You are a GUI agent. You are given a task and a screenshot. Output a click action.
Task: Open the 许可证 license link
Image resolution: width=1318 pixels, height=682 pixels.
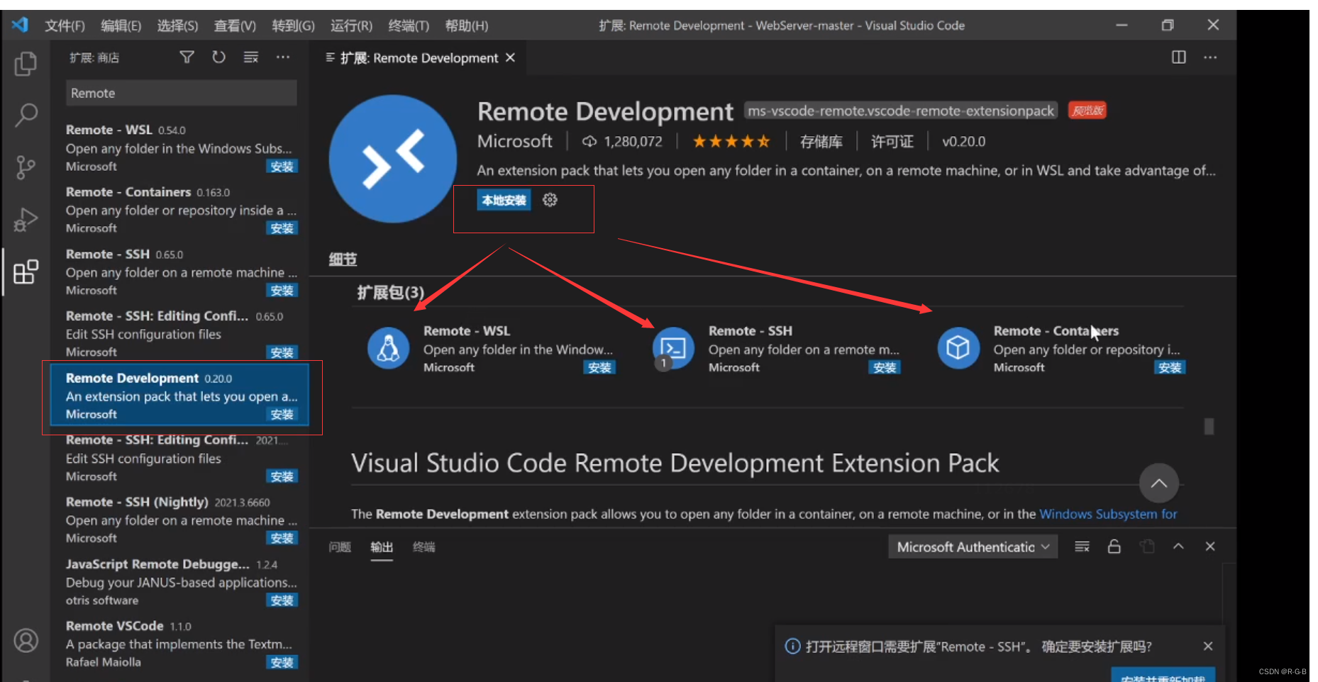pyautogui.click(x=892, y=142)
